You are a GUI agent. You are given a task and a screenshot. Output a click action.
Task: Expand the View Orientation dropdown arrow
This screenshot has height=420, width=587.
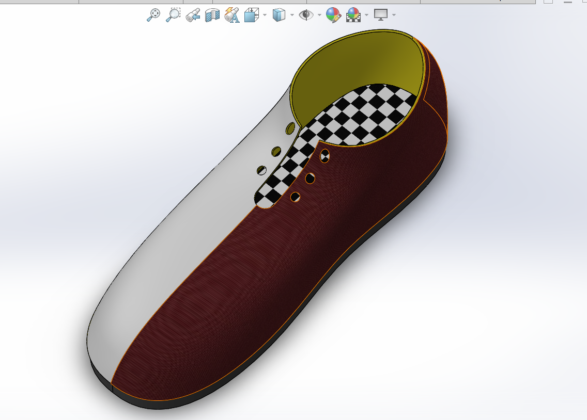coord(265,15)
